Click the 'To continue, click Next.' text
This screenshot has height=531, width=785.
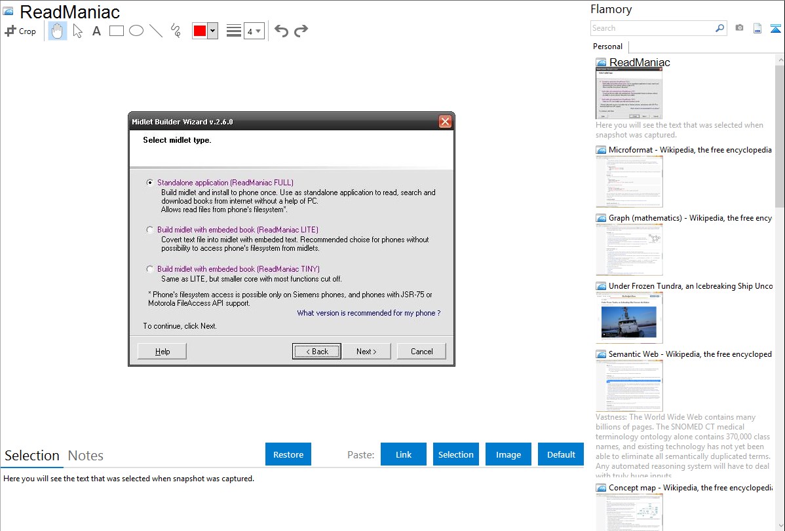pyautogui.click(x=180, y=326)
